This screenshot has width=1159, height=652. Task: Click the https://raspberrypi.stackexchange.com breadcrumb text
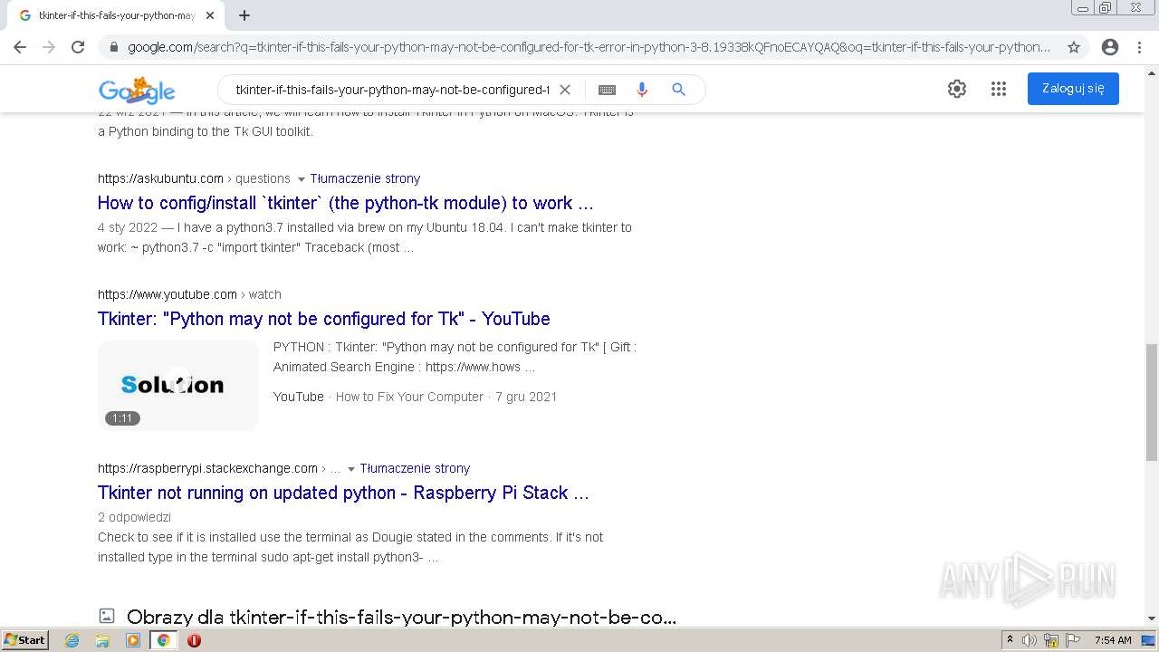click(x=207, y=468)
